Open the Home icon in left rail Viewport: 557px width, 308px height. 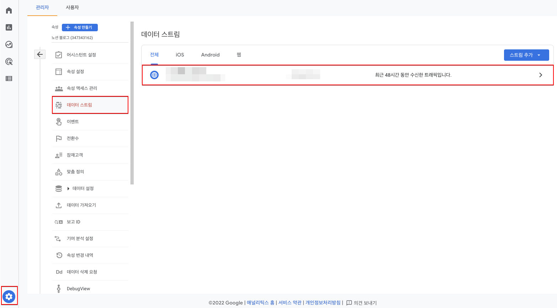pos(9,10)
